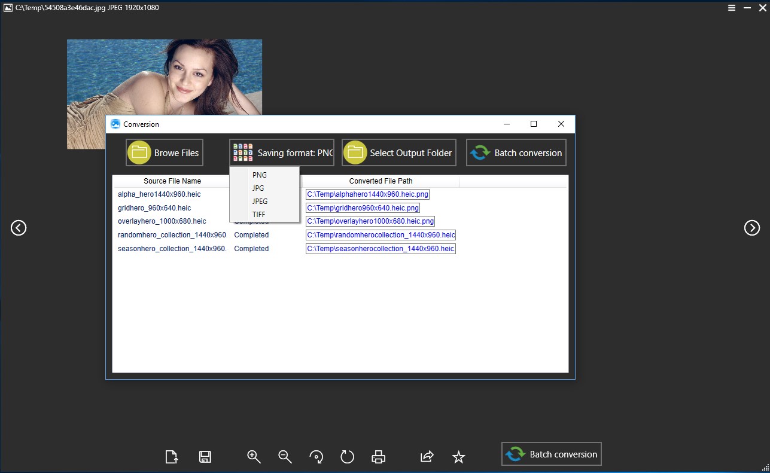Select overlayhero_1000x680.heic in the file list
Image resolution: width=770 pixels, height=473 pixels.
coord(162,221)
